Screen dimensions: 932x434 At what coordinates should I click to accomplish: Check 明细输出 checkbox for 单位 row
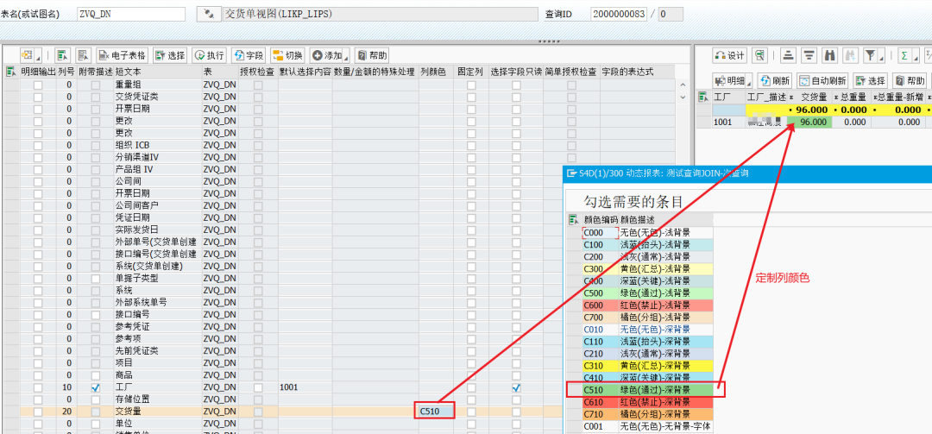point(38,424)
